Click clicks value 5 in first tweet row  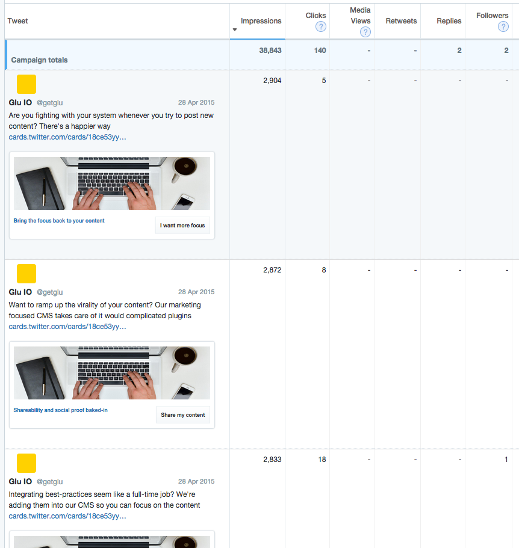pyautogui.click(x=324, y=81)
